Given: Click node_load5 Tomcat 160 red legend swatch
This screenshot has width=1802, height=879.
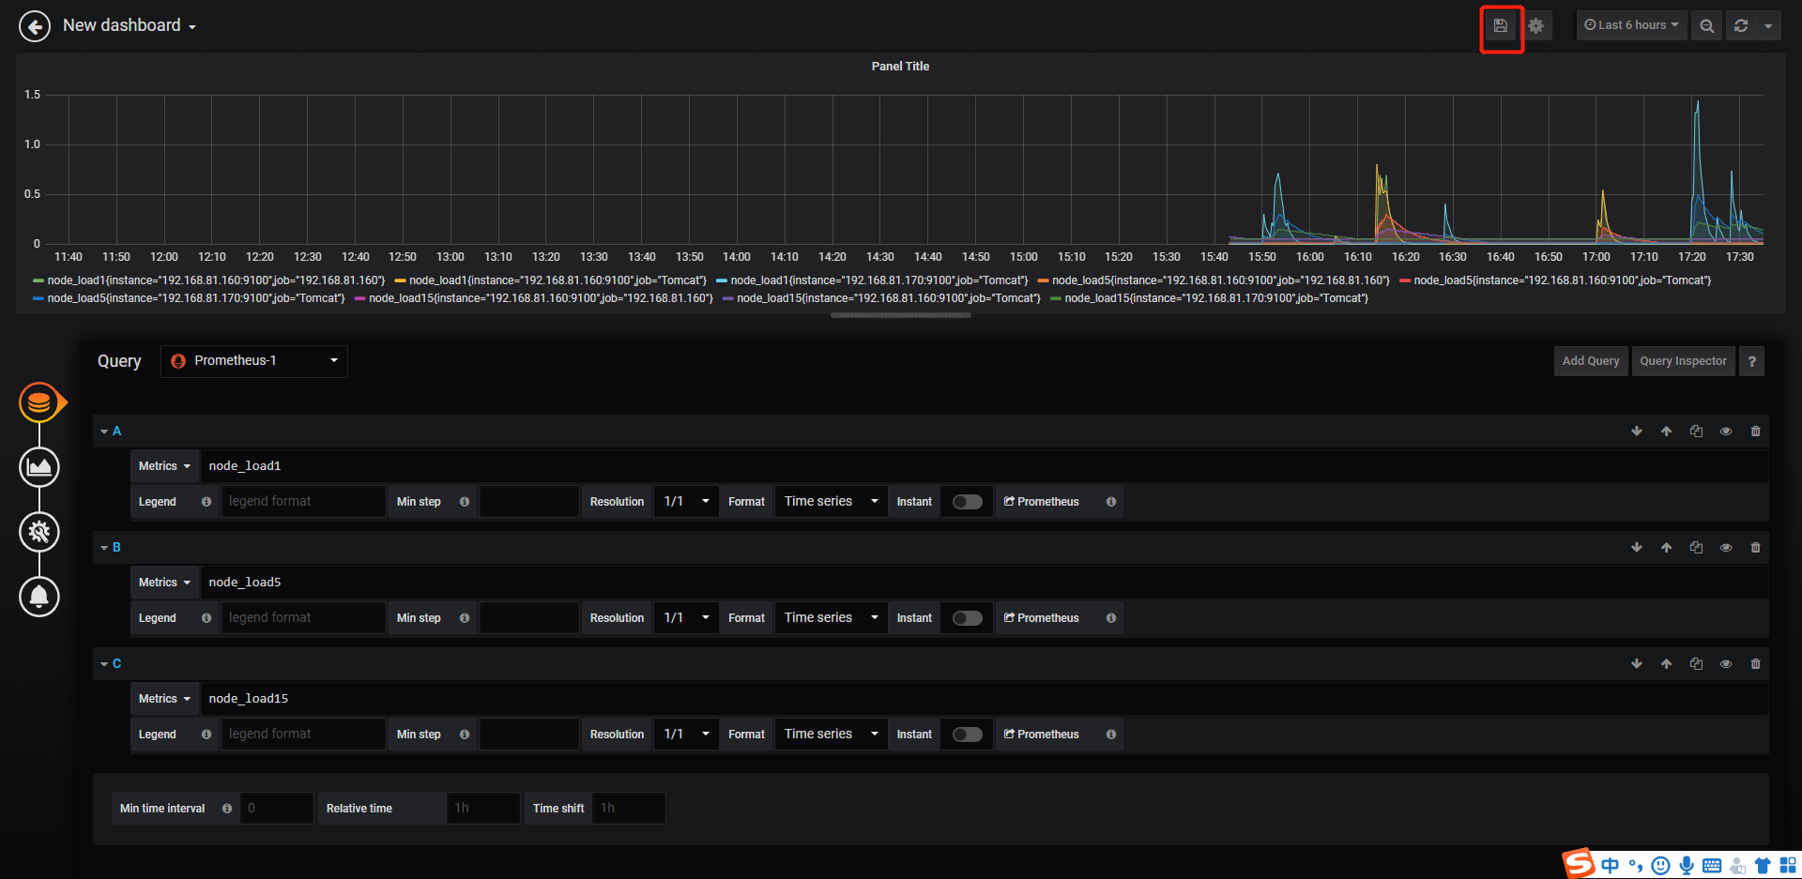Looking at the screenshot, I should click(1405, 280).
